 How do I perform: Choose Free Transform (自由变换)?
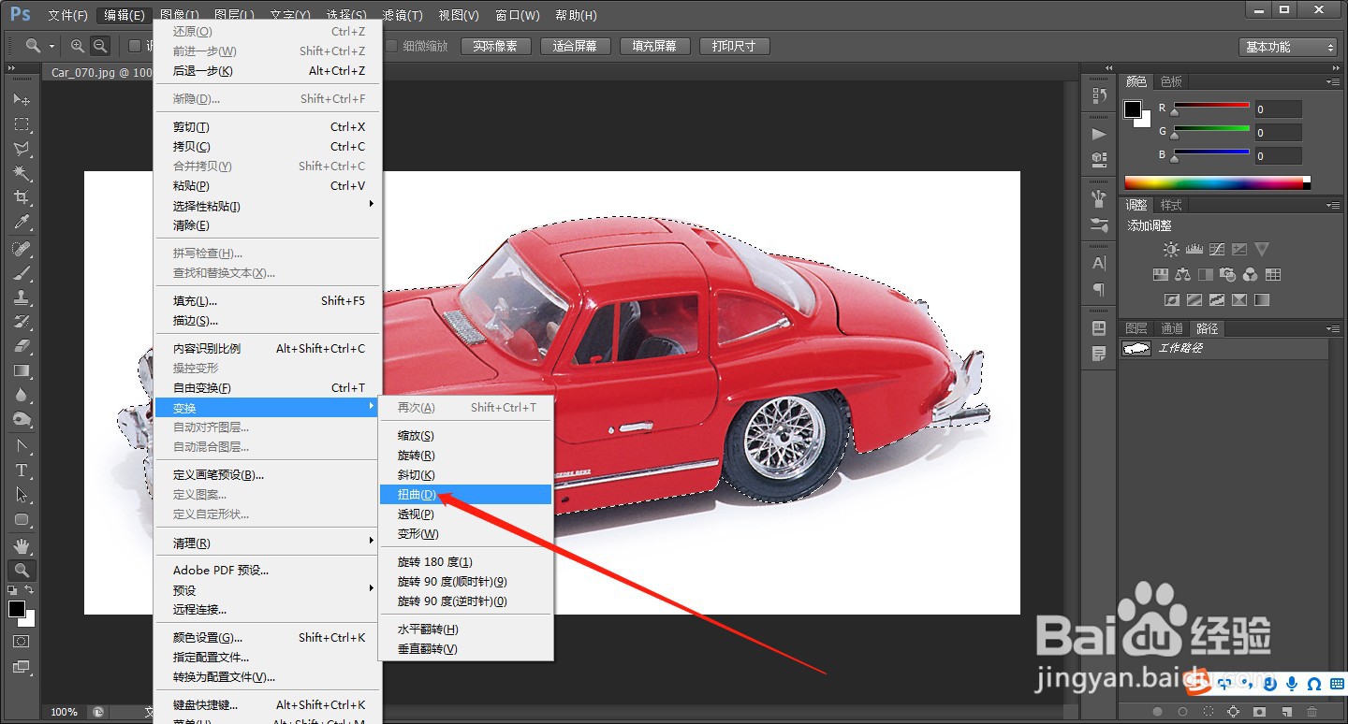268,387
